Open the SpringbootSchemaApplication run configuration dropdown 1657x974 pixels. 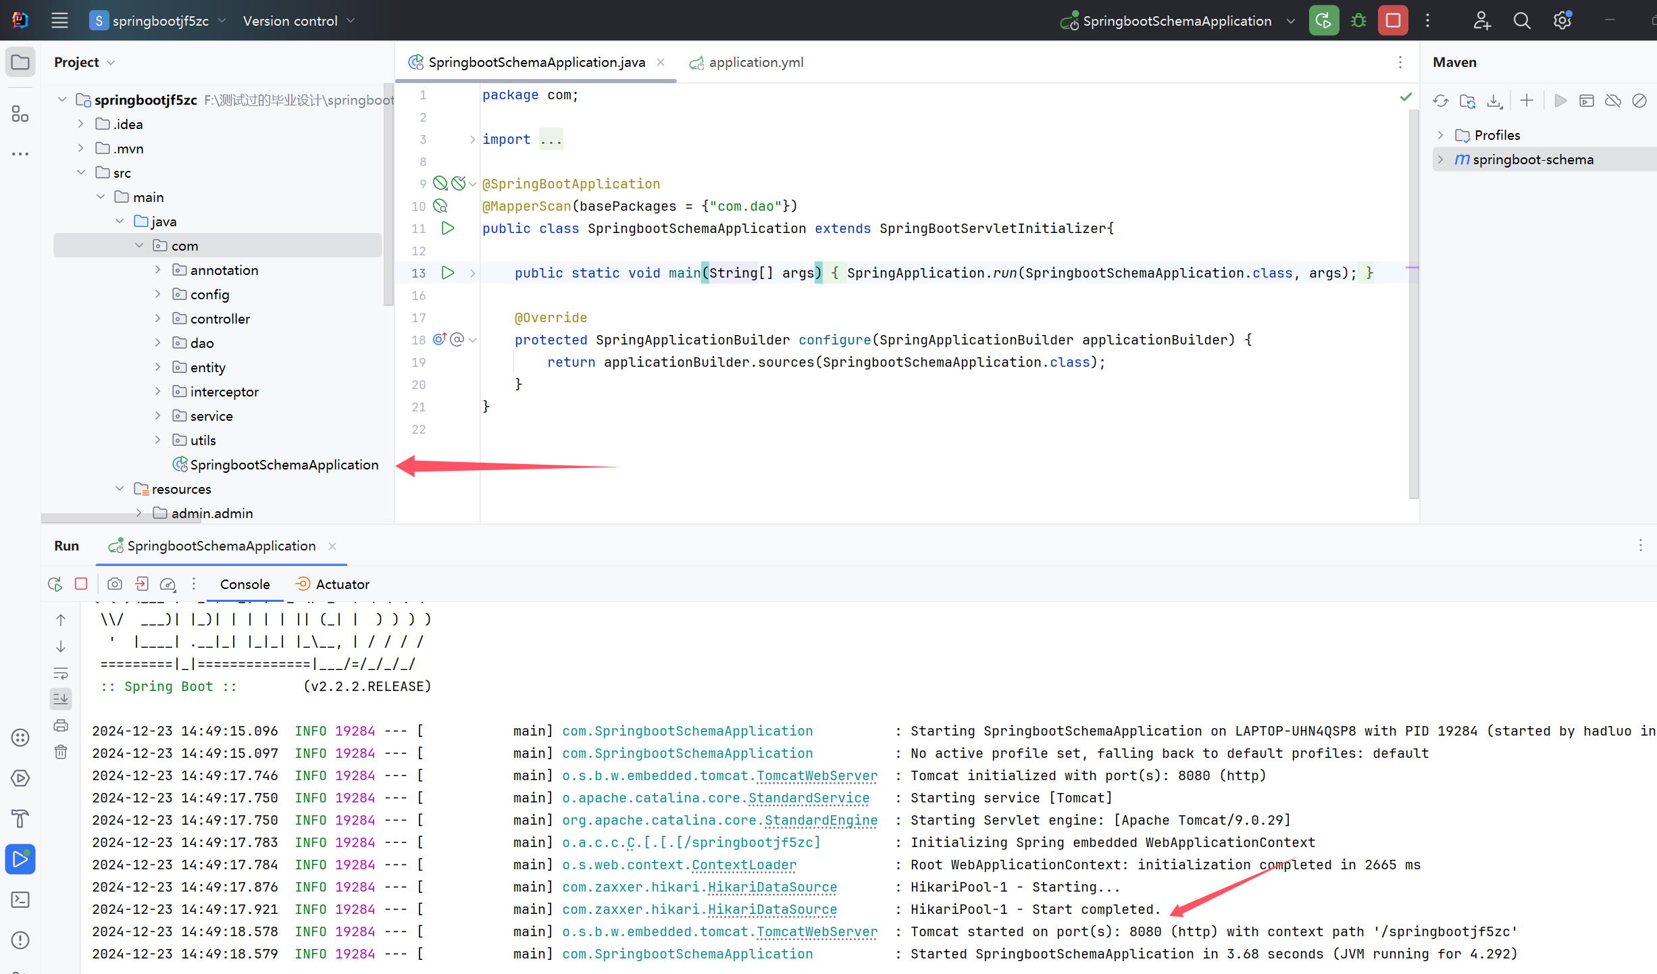point(1290,20)
